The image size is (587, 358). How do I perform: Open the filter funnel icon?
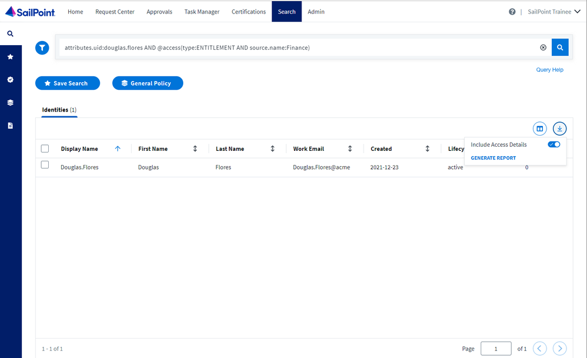(42, 48)
